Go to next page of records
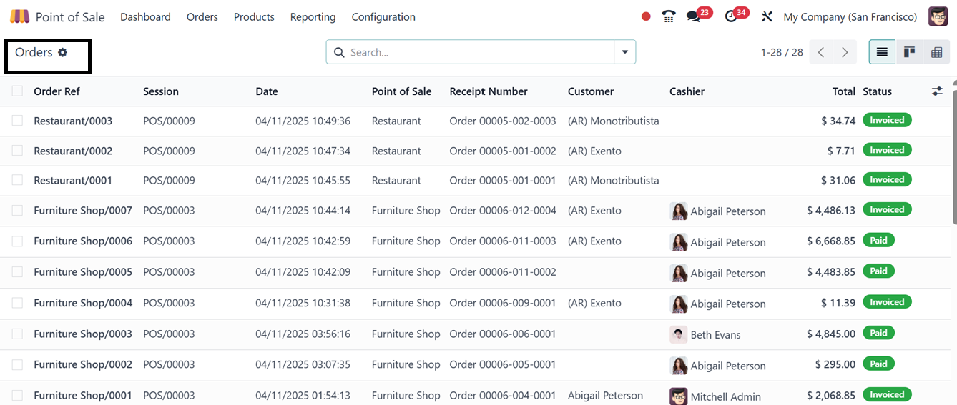957x405 pixels. (x=845, y=52)
